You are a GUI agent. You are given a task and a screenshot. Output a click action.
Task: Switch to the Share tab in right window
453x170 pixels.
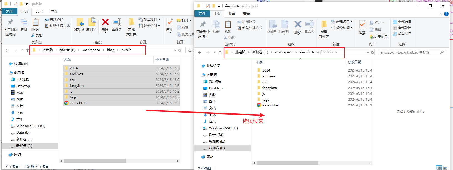point(232,14)
